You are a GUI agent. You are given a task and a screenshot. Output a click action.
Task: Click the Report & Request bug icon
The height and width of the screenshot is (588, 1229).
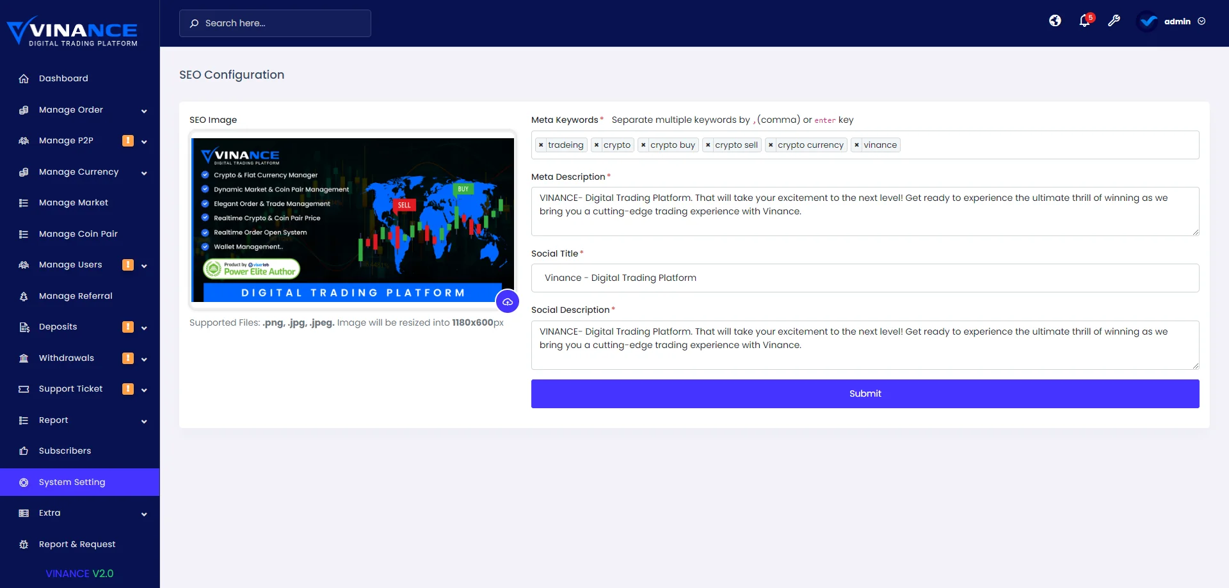pos(24,544)
